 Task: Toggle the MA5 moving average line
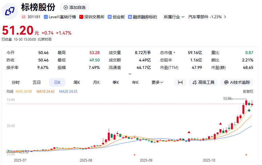tap(24, 92)
